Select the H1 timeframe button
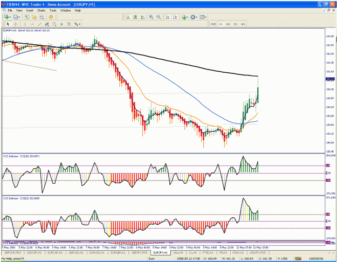The width and height of the screenshot is (337, 262). 221,24
